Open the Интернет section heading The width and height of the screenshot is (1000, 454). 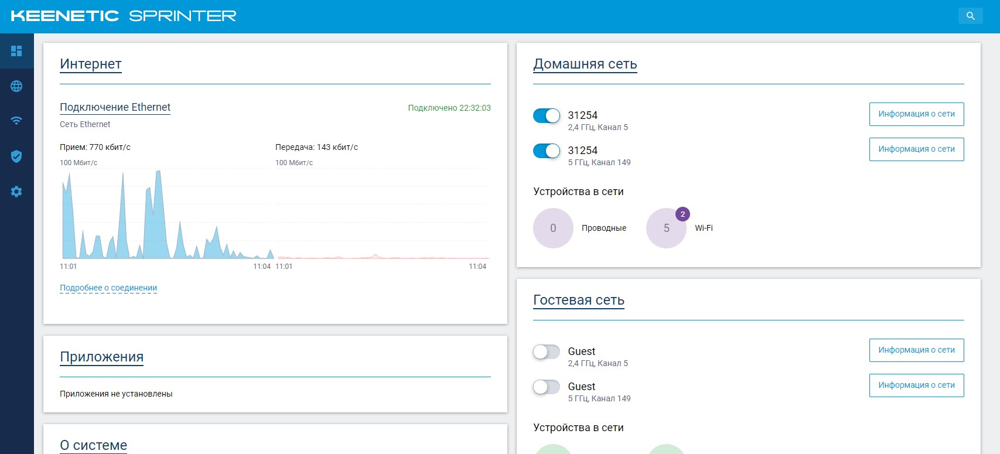(91, 64)
